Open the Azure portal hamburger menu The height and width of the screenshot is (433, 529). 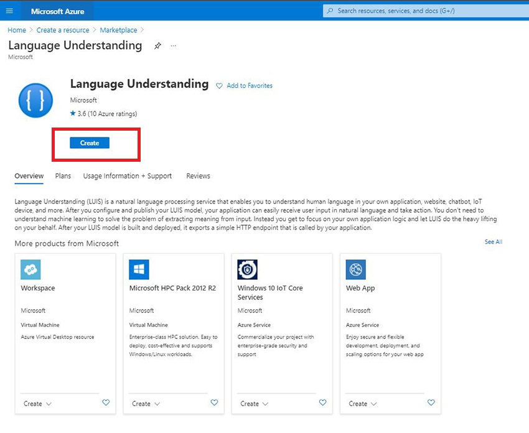point(9,11)
